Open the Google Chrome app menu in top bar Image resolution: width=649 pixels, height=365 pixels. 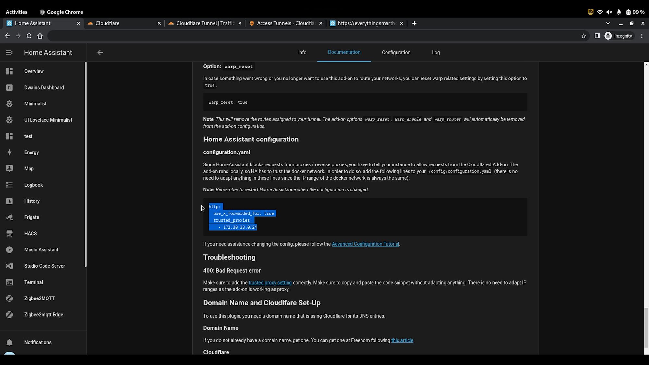point(61,12)
